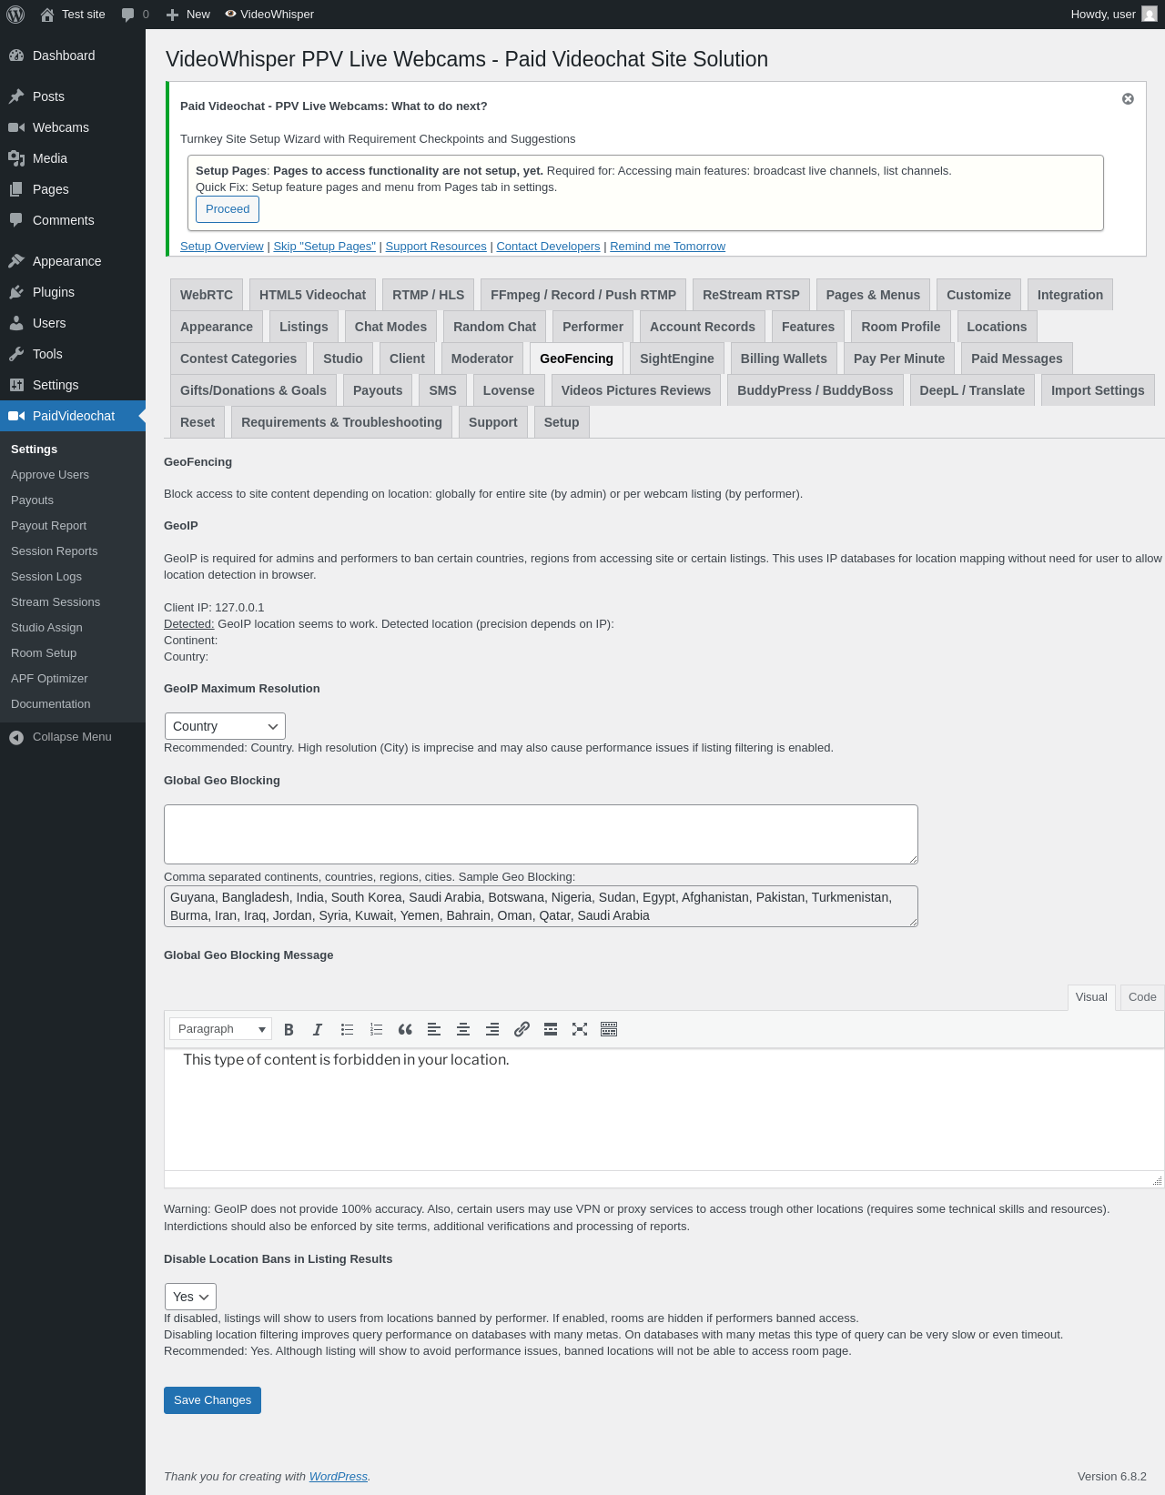
Task: Switch to Pay Per Minute tab
Action: (x=899, y=359)
